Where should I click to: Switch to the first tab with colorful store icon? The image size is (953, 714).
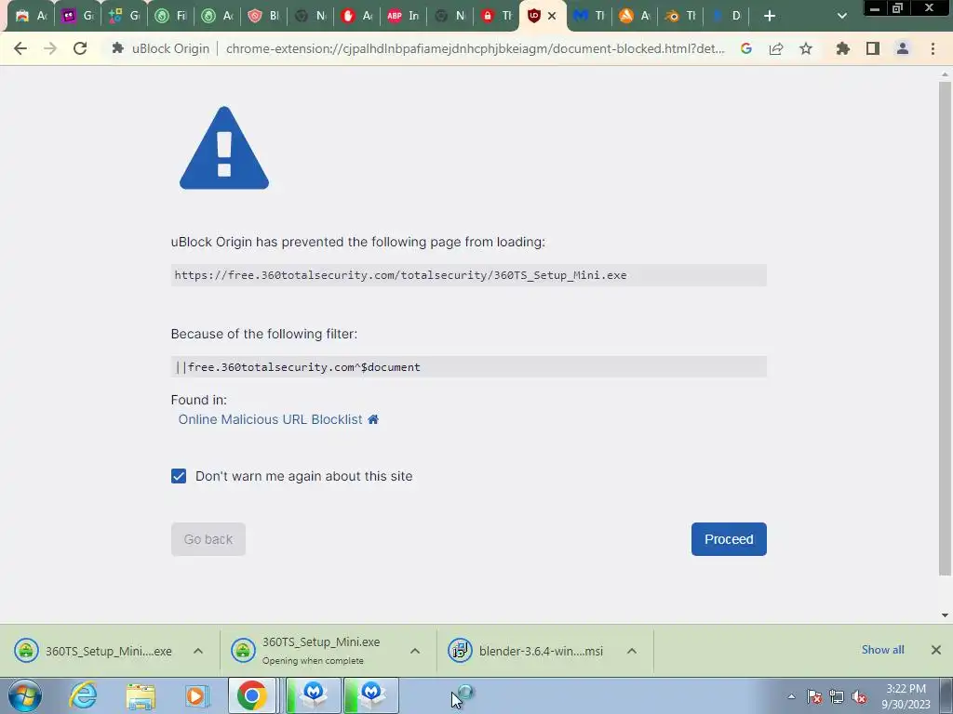point(31,16)
